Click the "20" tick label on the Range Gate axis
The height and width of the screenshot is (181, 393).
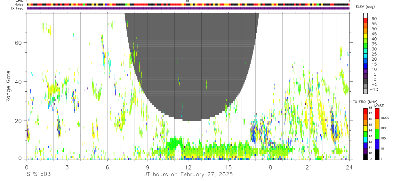pyautogui.click(x=18, y=121)
